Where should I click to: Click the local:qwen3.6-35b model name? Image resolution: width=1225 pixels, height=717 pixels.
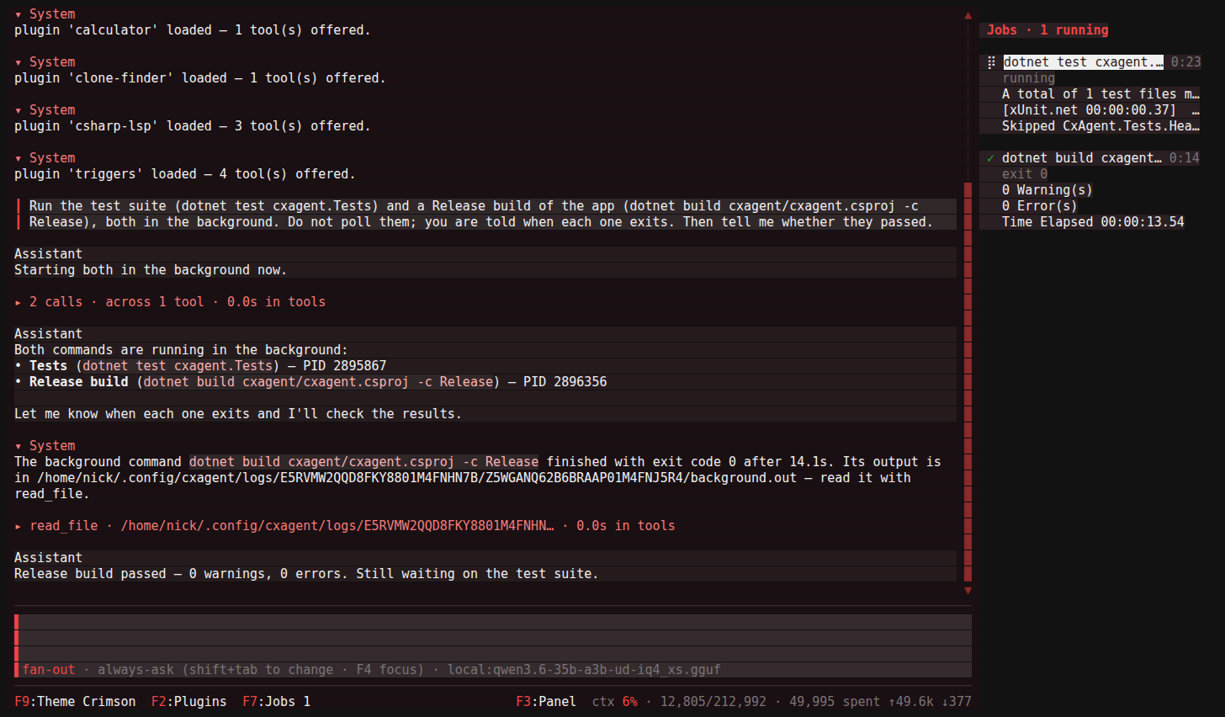pyautogui.click(x=584, y=670)
